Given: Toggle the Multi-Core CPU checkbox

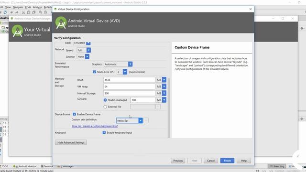Looking at the screenshot, I should click(x=95, y=72).
